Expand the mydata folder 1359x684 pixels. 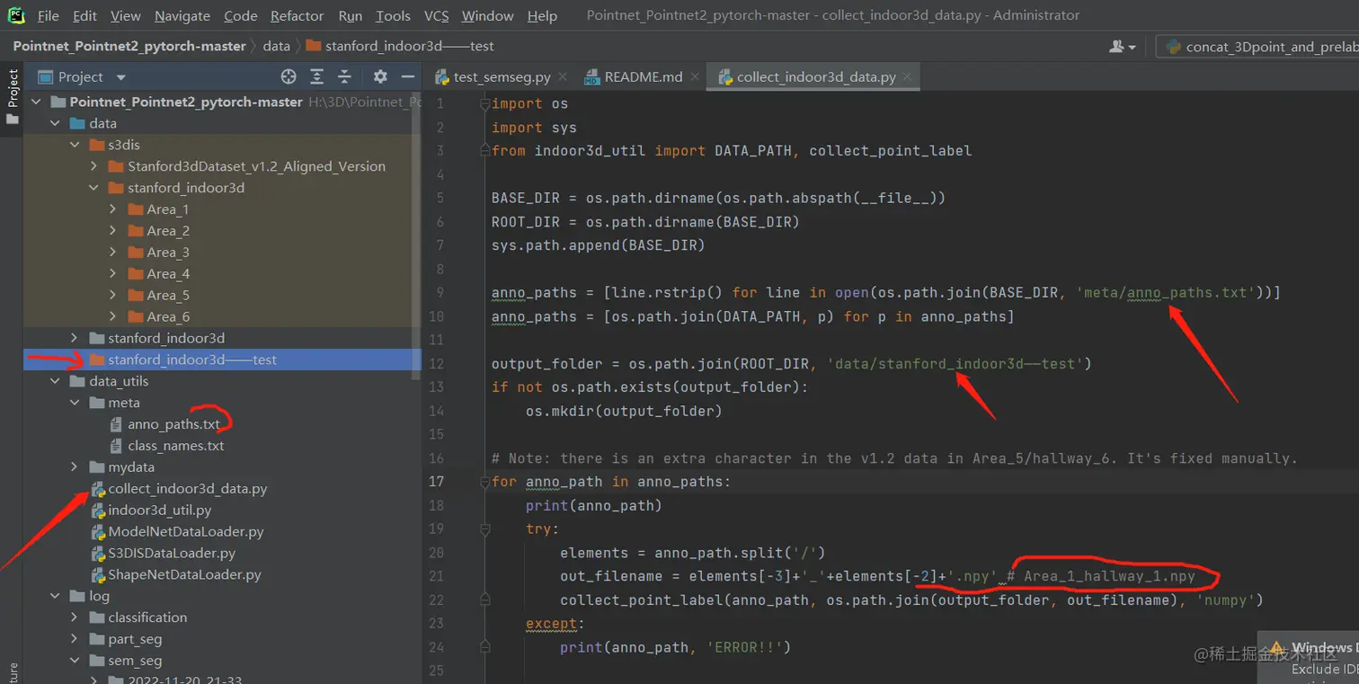click(x=75, y=467)
